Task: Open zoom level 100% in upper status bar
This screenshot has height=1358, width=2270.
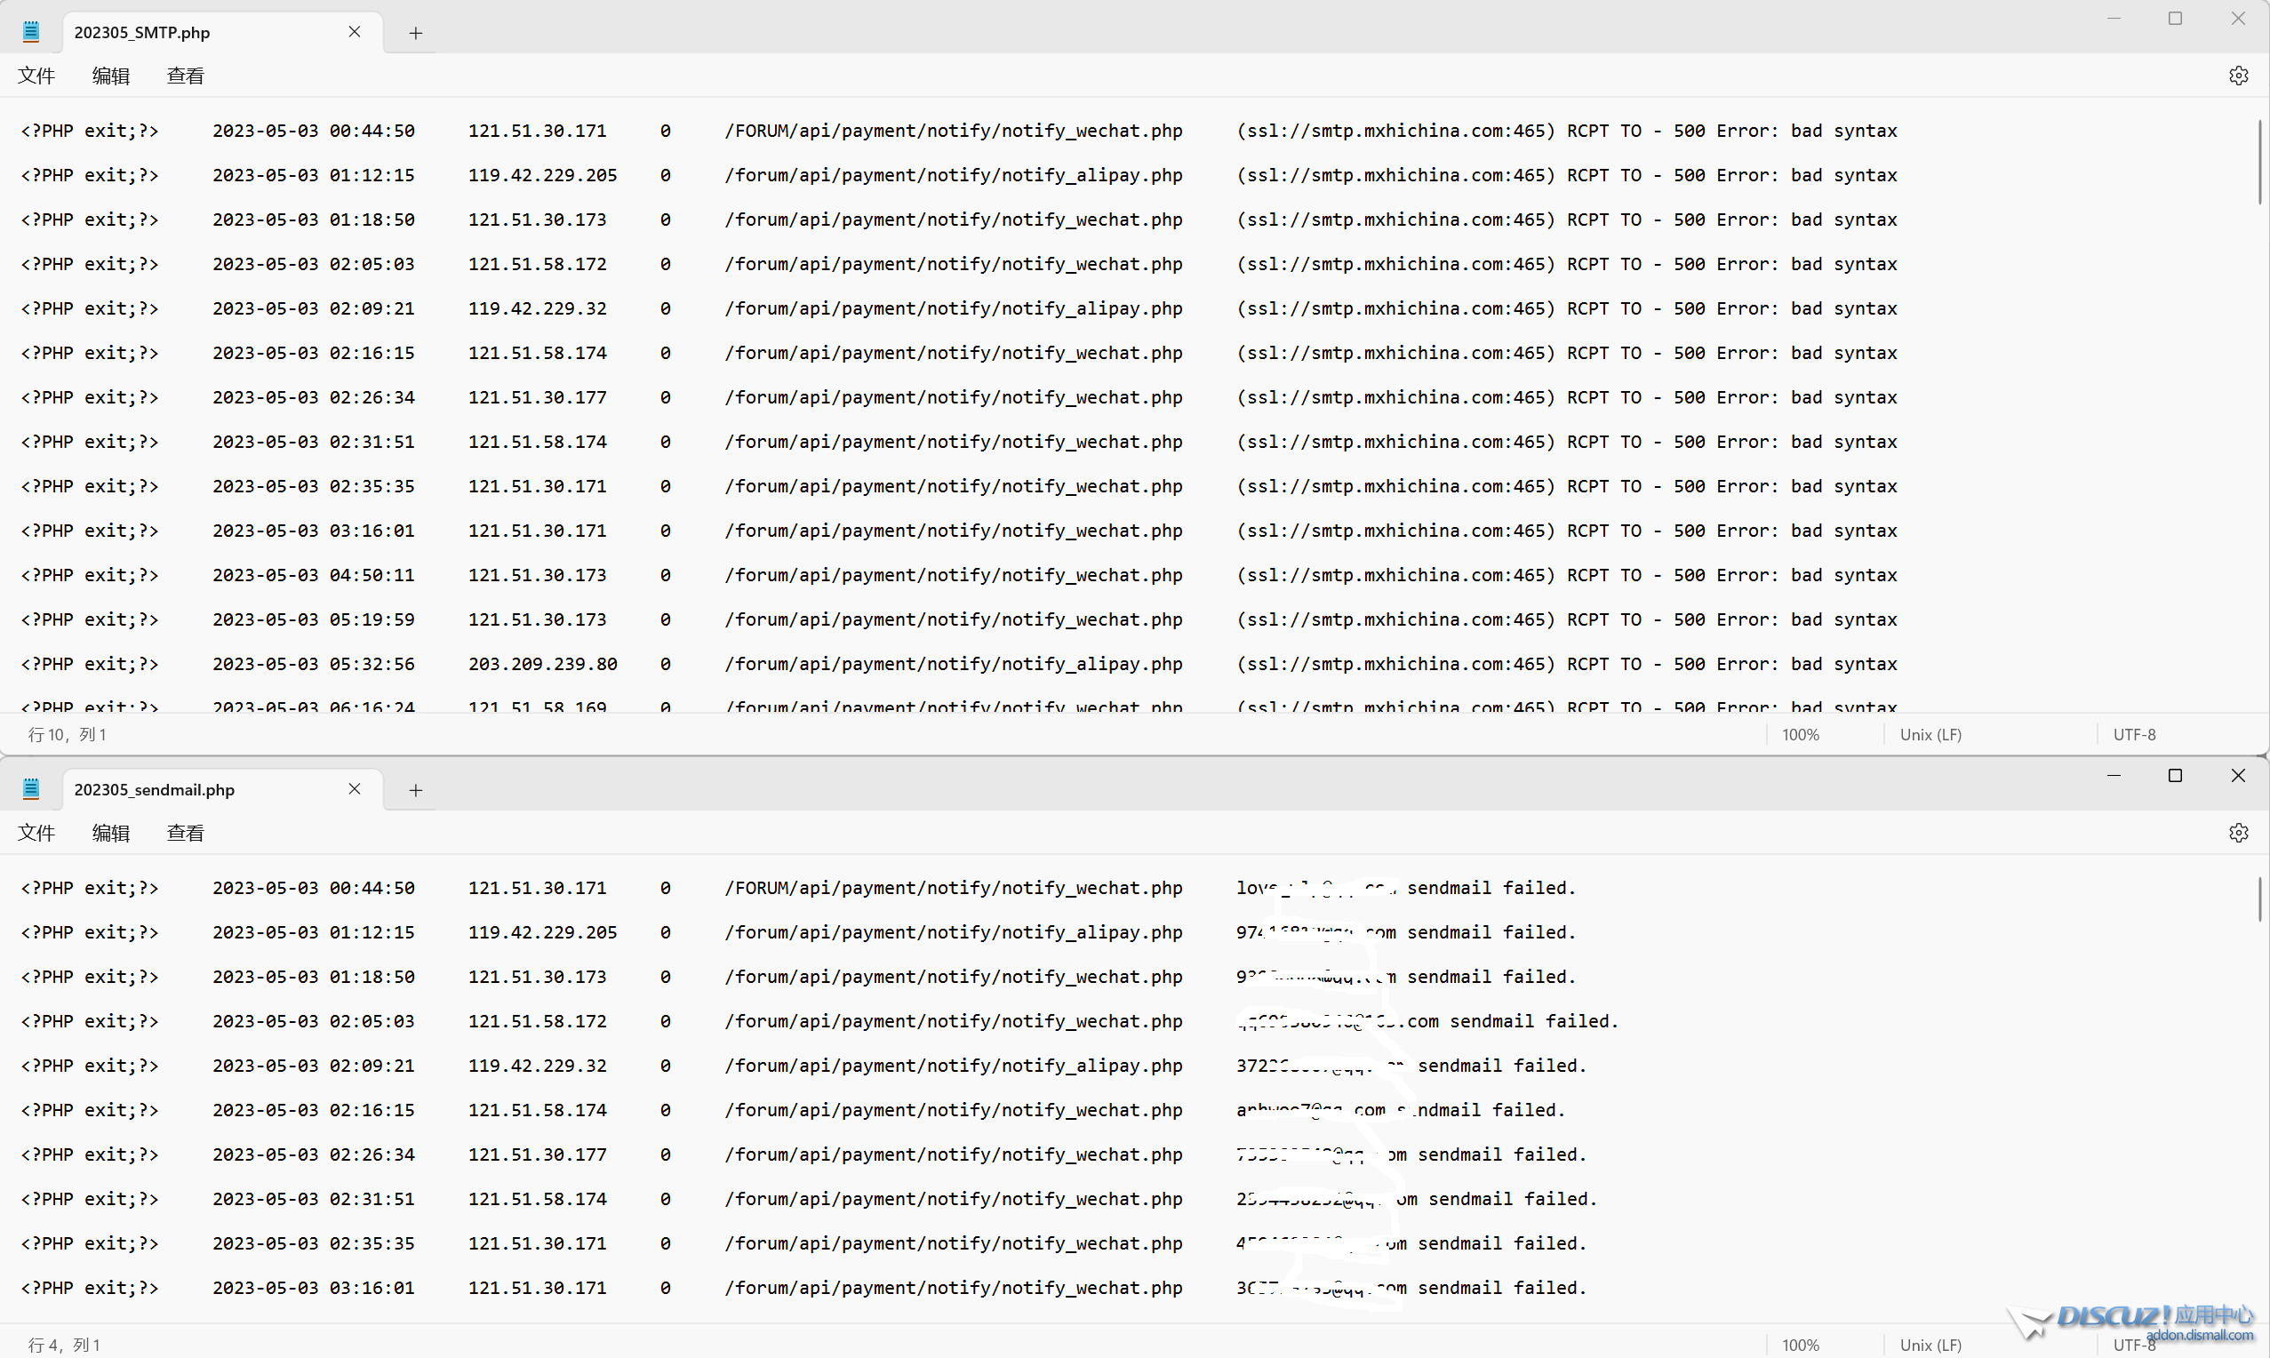Action: tap(1800, 735)
